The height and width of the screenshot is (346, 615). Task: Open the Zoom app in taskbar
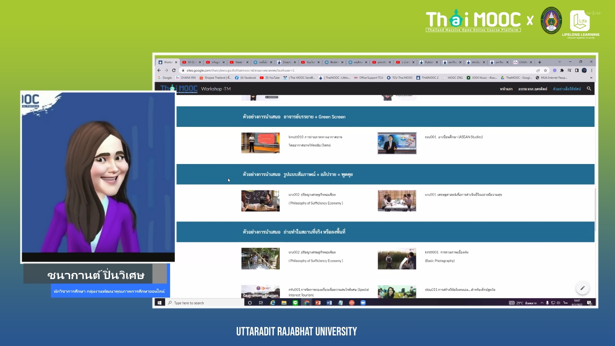coord(363,303)
